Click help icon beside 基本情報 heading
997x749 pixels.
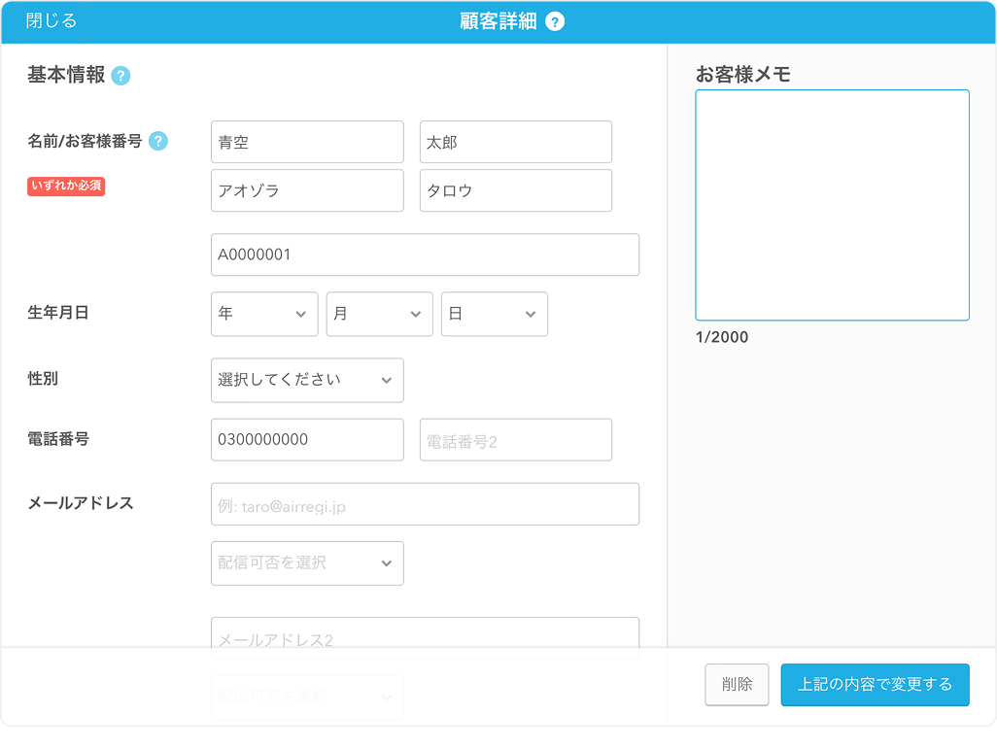click(120, 76)
